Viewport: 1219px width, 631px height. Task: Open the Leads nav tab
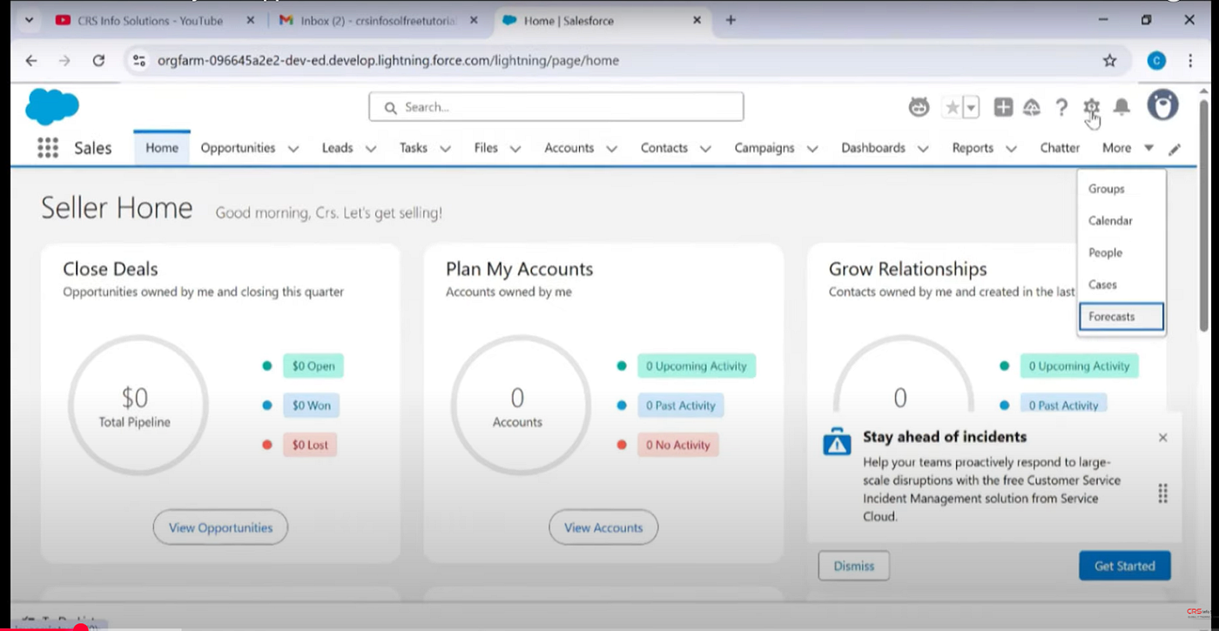click(x=337, y=148)
